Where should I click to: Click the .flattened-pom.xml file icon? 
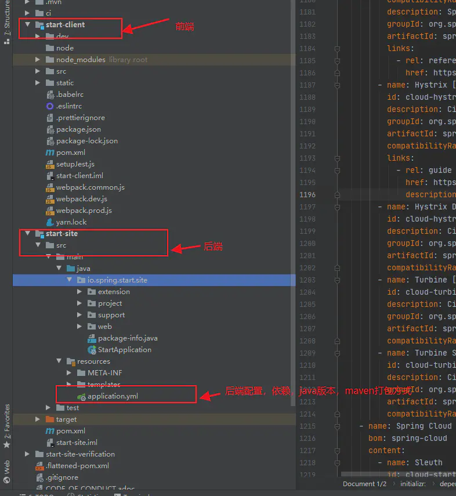39,466
